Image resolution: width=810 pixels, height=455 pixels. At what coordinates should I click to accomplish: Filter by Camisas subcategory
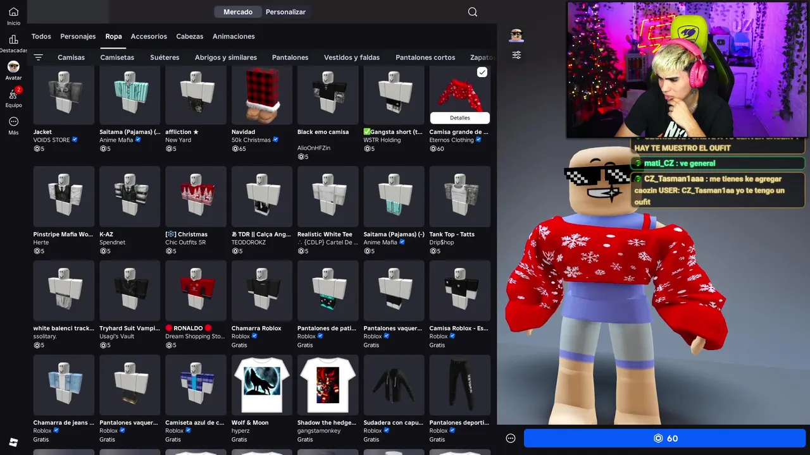coord(71,58)
